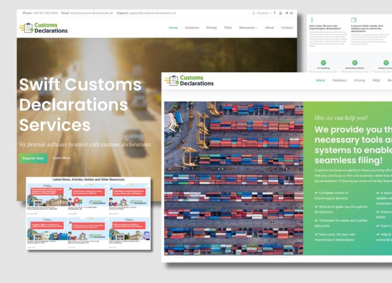
Task: Open the Account dropdown in the top bar
Action: coord(264,13)
